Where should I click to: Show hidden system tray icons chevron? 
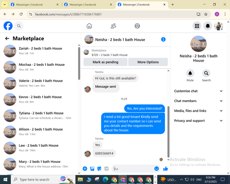coord(181,179)
